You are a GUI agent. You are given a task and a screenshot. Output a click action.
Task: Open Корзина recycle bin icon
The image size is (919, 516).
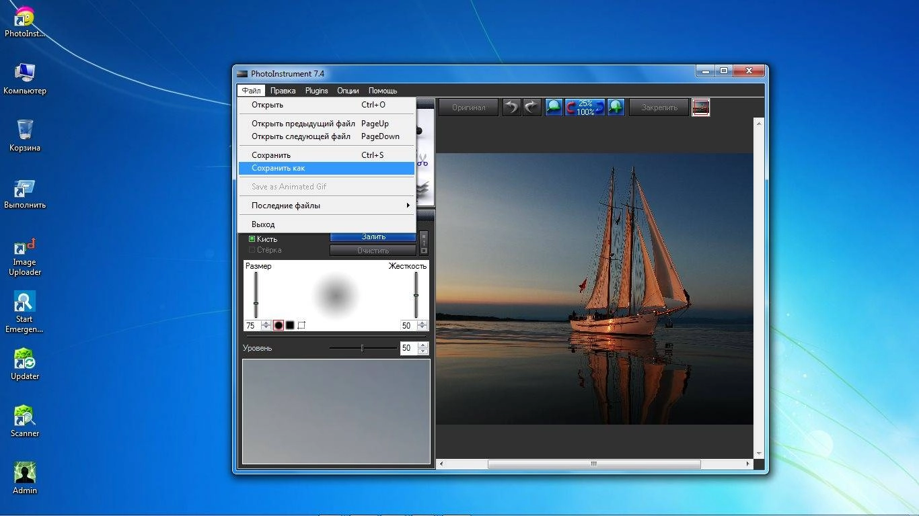pyautogui.click(x=25, y=136)
